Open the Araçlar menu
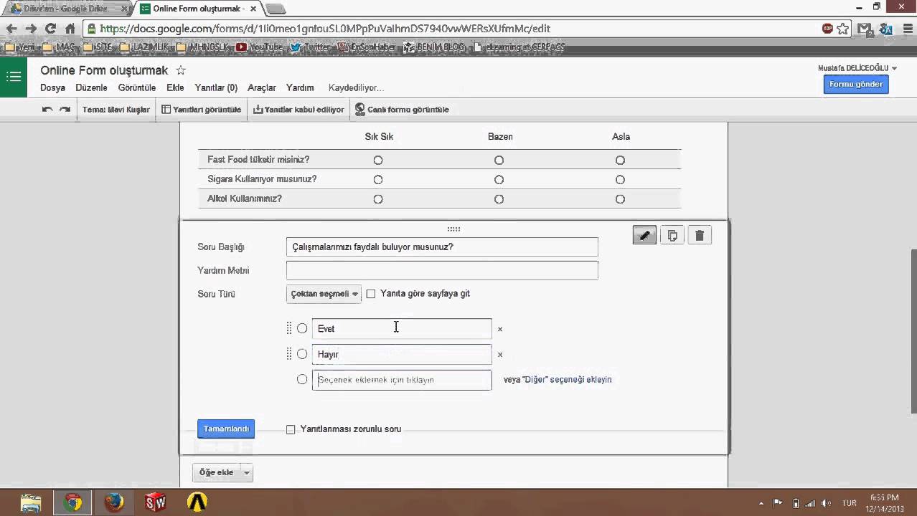Viewport: 917px width, 516px height. [x=261, y=87]
